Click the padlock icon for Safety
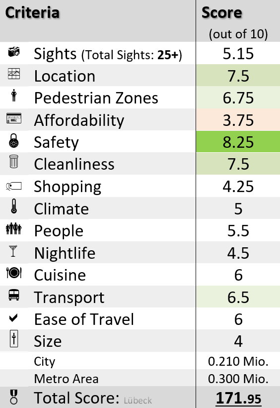 point(14,141)
